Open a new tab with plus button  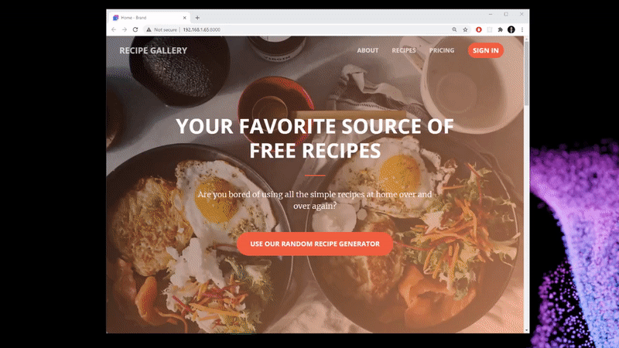point(197,18)
